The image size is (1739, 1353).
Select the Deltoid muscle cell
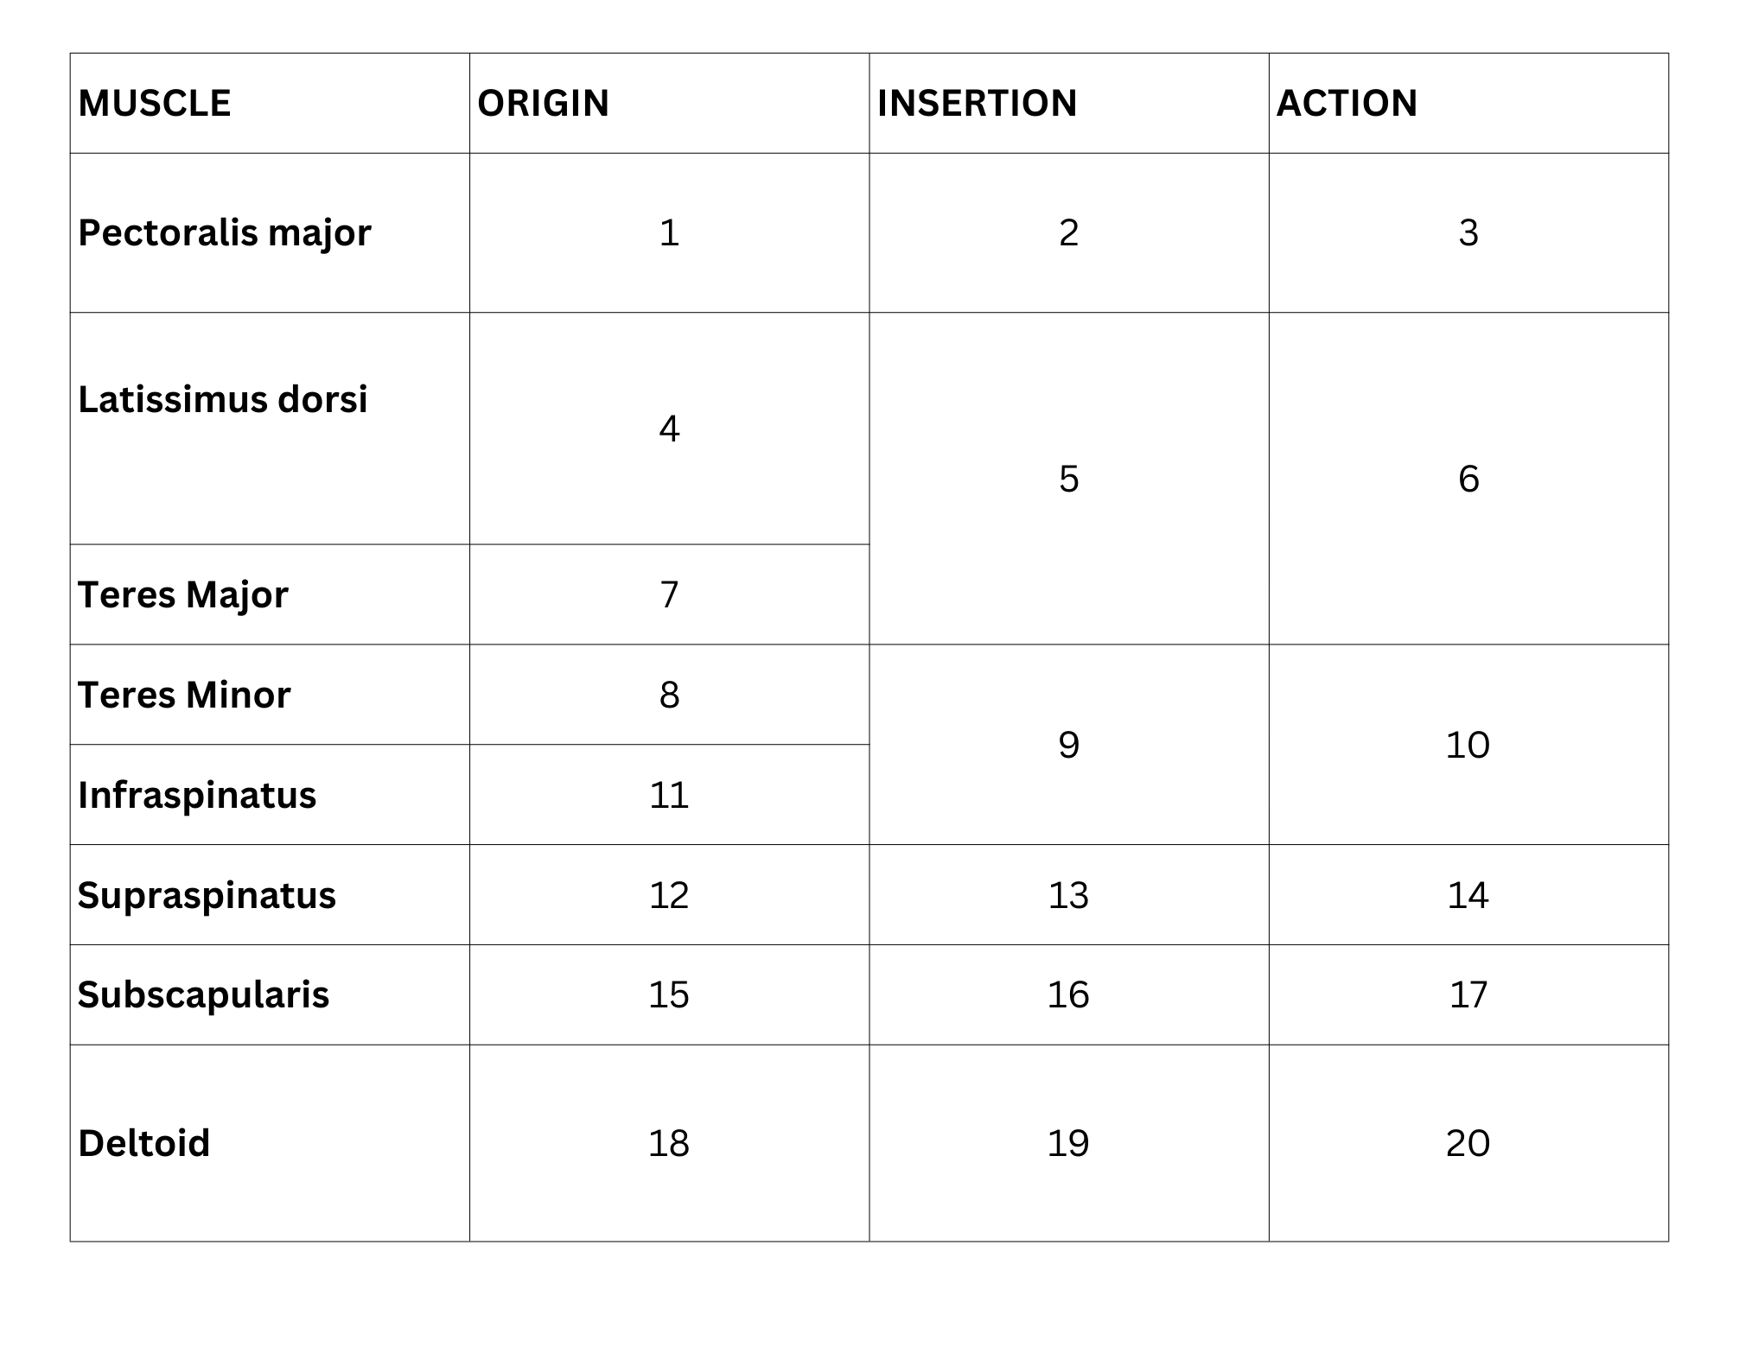pos(144,1143)
